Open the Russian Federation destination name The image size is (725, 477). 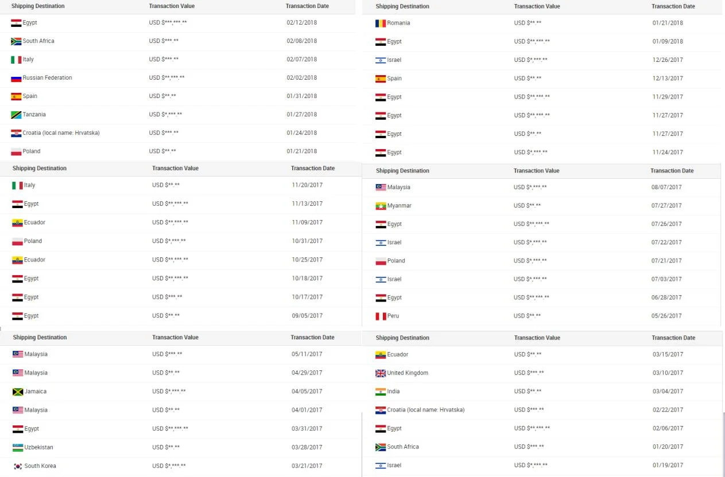coord(47,78)
